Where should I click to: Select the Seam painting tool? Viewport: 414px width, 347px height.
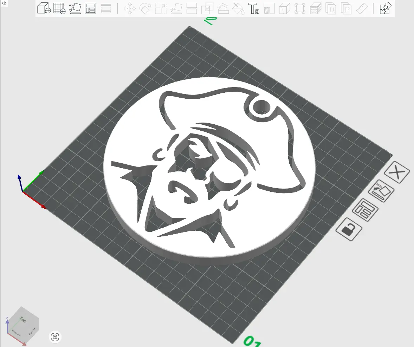269,8
